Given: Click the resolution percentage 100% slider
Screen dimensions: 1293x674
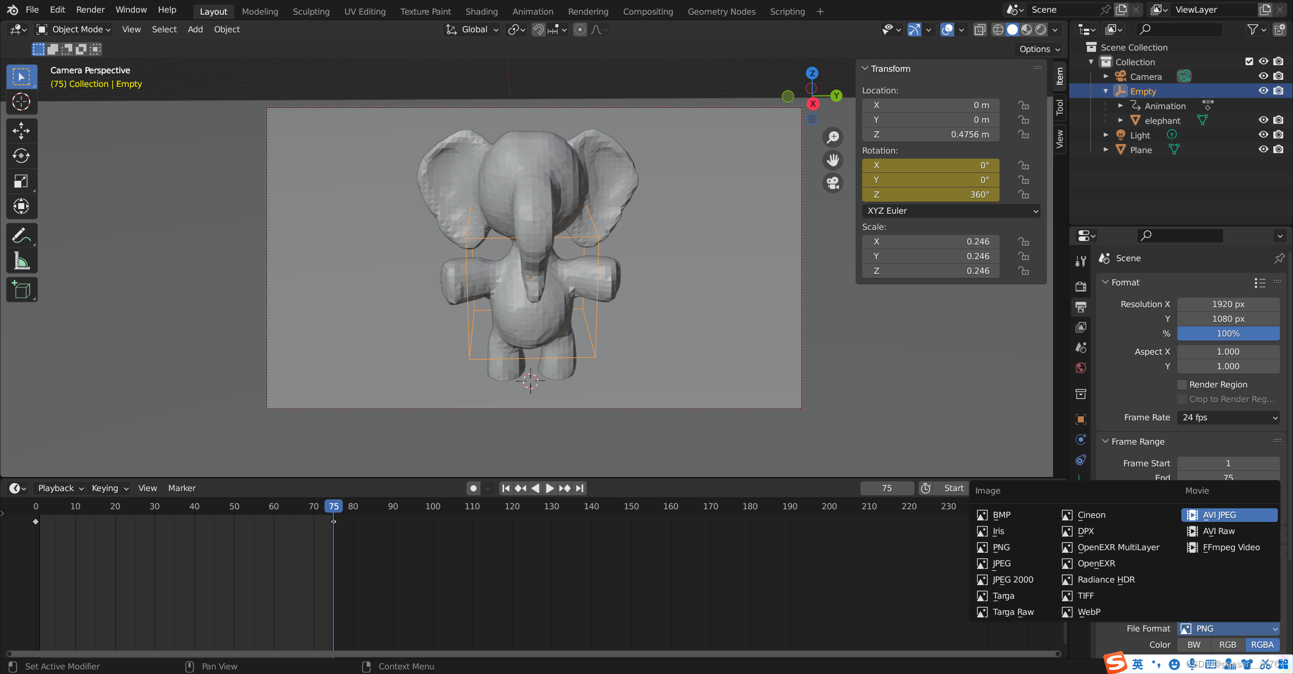Looking at the screenshot, I should (x=1228, y=333).
